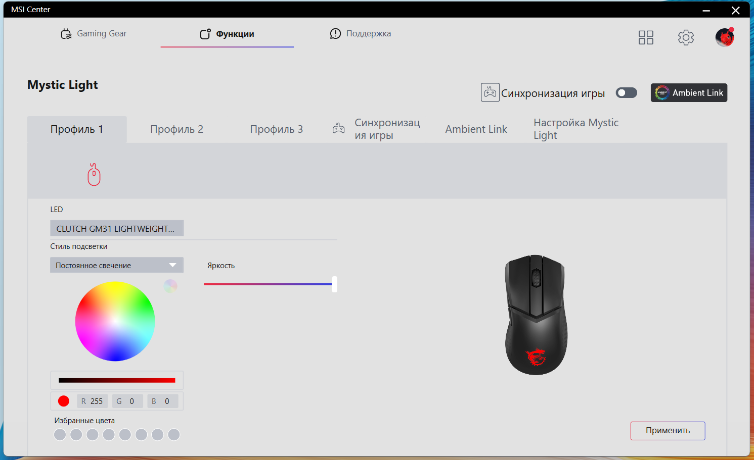Click the small color palette circle icon

point(170,286)
